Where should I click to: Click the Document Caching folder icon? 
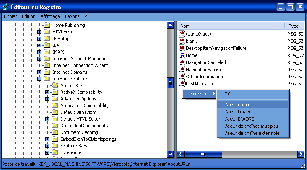pos(55,132)
